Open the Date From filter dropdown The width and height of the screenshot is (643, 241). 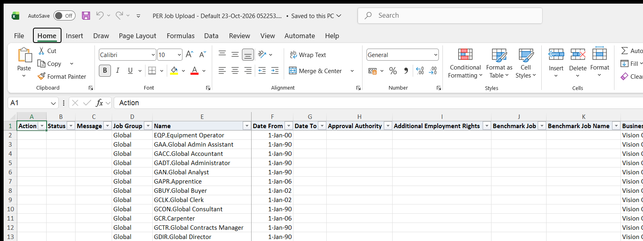click(289, 126)
